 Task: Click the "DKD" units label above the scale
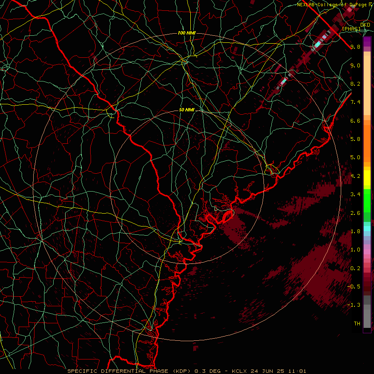pyautogui.click(x=365, y=25)
